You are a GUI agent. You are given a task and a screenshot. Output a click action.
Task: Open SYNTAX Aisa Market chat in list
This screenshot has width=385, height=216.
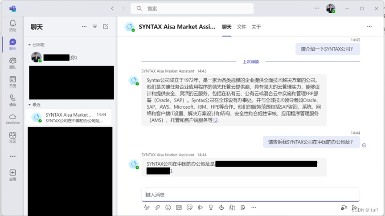pos(69,117)
